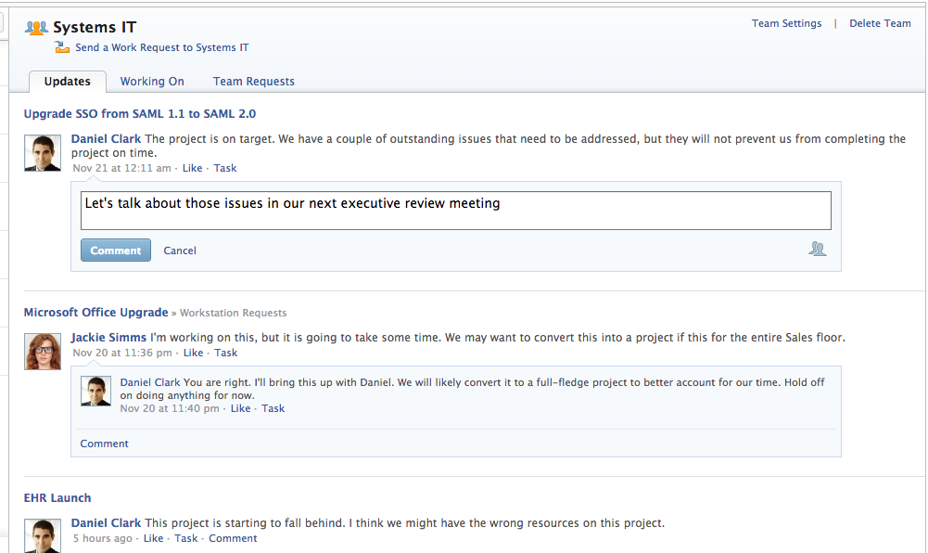This screenshot has width=928, height=553.
Task: Cancel the comment being written
Action: (180, 251)
